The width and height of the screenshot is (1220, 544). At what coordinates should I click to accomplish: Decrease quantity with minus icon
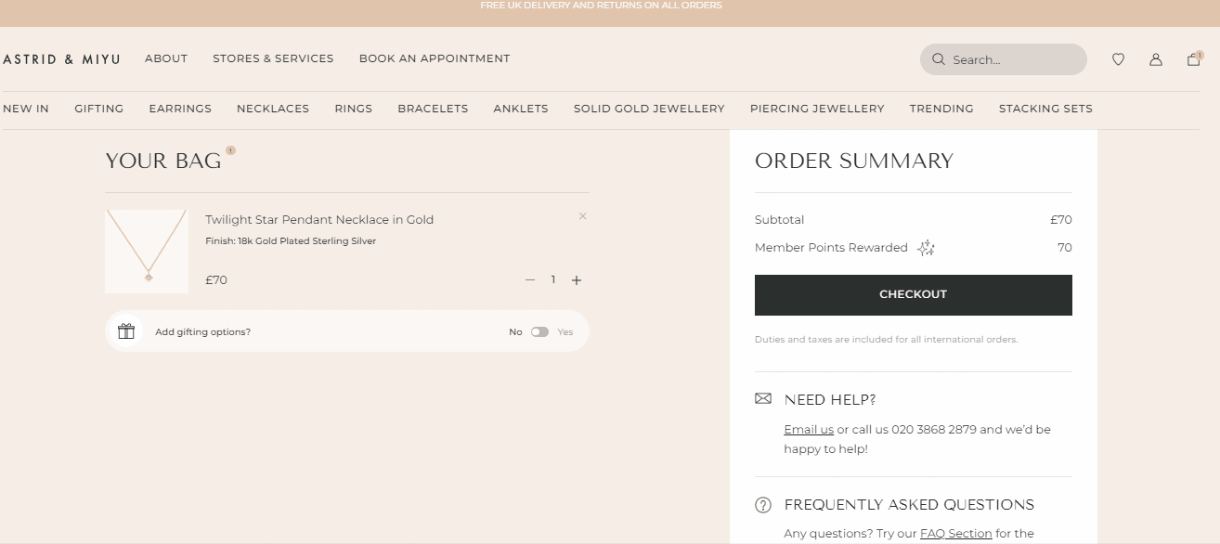pyautogui.click(x=530, y=279)
